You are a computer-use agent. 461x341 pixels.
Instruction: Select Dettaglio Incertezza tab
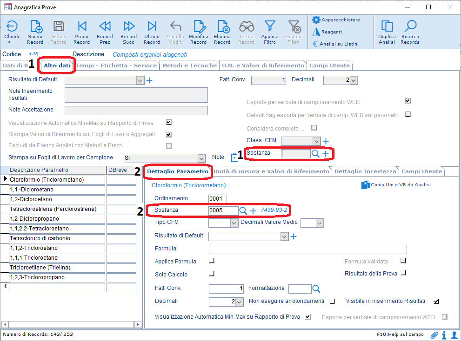365,171
